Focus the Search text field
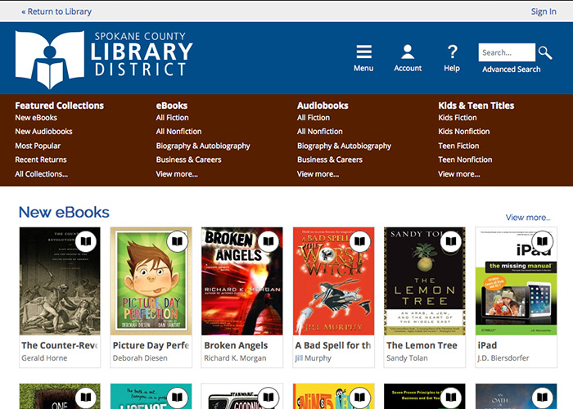Image resolution: width=573 pixels, height=409 pixels. (x=507, y=52)
